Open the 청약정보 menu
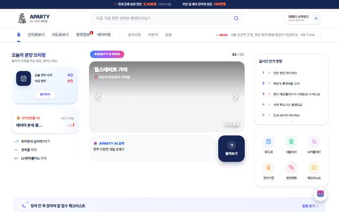 point(83,34)
